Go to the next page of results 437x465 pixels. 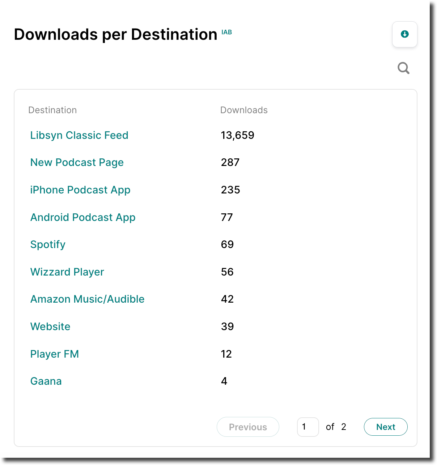(386, 427)
